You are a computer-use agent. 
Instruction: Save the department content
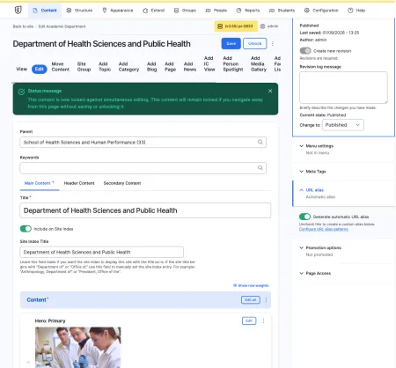pos(231,43)
